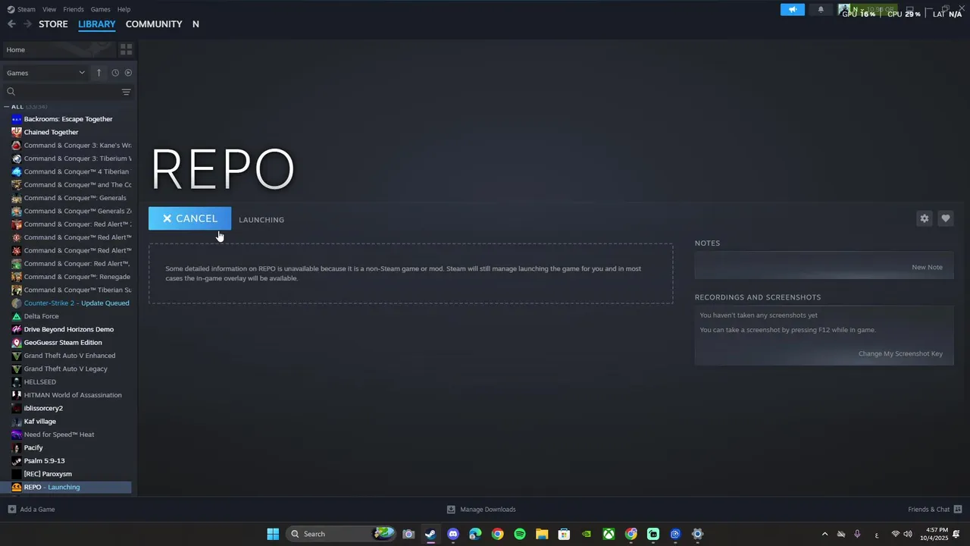Click the Windows Start button

(x=273, y=534)
